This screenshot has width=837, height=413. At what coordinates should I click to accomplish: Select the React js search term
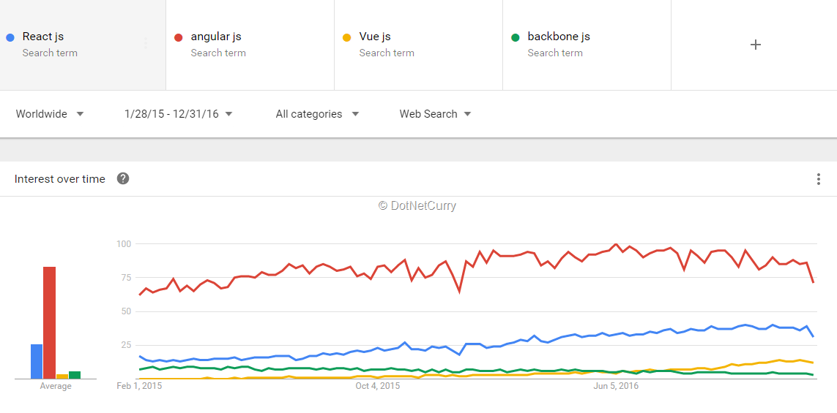point(42,37)
